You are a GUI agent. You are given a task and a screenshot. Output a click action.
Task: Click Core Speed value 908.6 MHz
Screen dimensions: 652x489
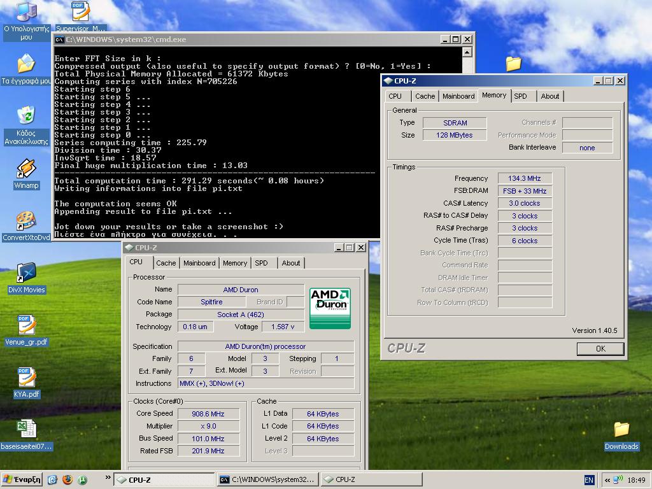(208, 414)
